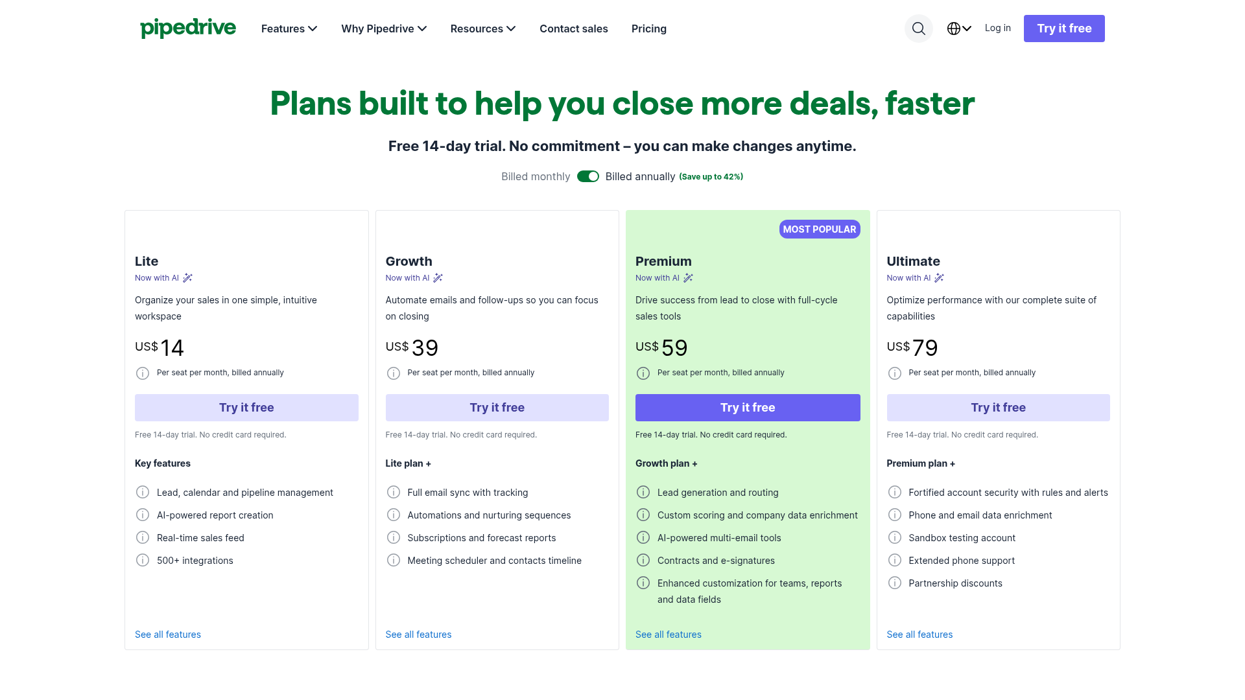Click info icon beside Growth price note

(394, 373)
